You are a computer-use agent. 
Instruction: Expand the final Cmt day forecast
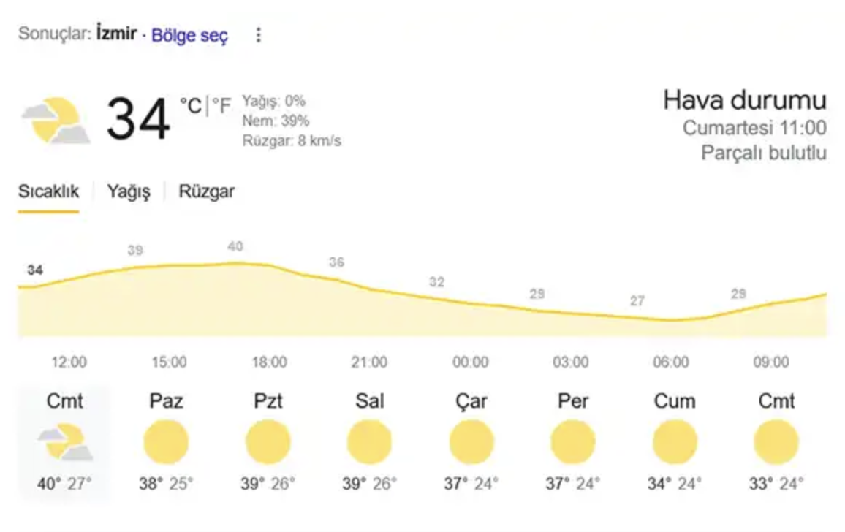pos(777,438)
